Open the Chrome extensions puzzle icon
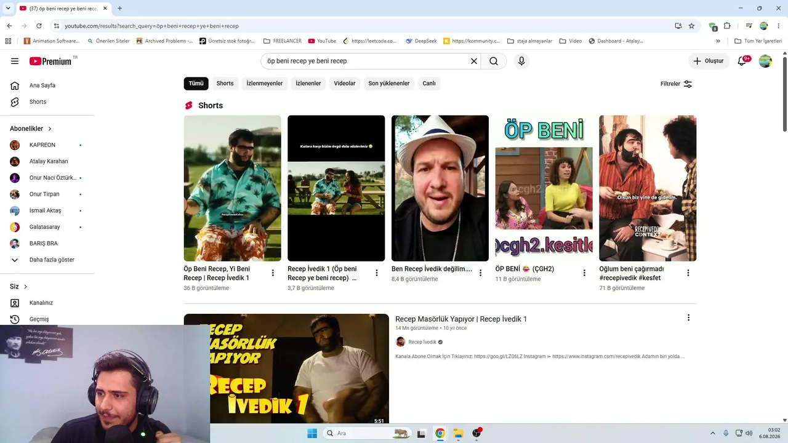 (x=727, y=26)
